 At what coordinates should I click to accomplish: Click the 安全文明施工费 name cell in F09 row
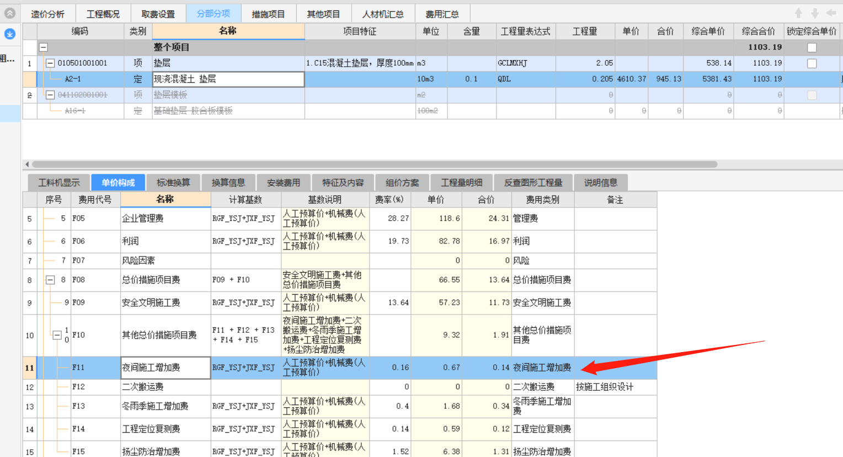(x=166, y=302)
